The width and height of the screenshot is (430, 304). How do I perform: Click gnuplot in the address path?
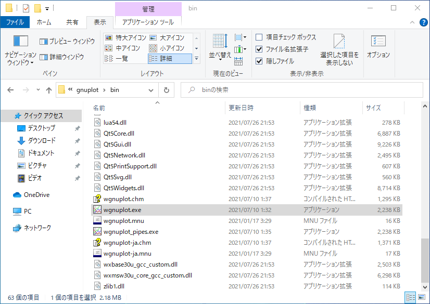click(87, 90)
